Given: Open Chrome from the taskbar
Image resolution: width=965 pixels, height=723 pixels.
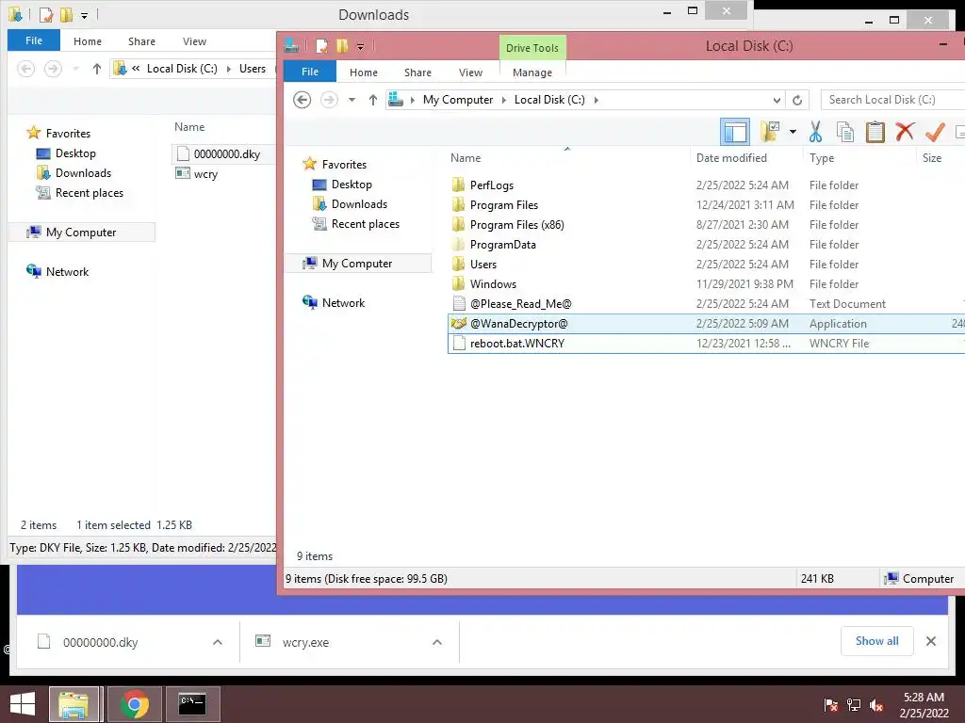Looking at the screenshot, I should click(134, 704).
